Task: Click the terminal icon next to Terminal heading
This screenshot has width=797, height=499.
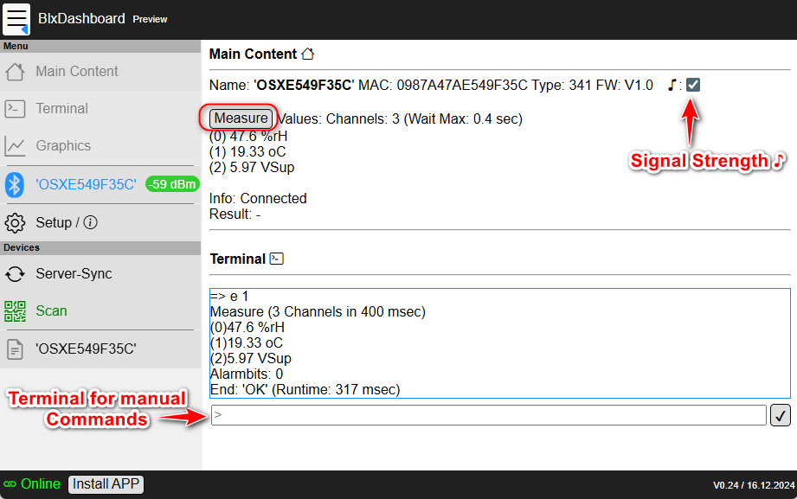Action: (x=276, y=259)
